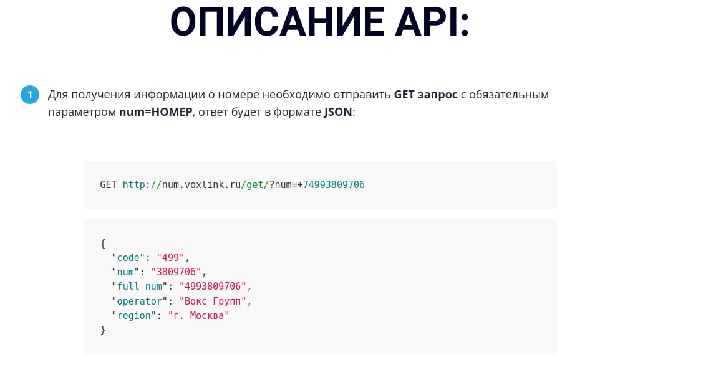The height and width of the screenshot is (365, 716).
Task: Click the "full_num" key
Action: 139,287
